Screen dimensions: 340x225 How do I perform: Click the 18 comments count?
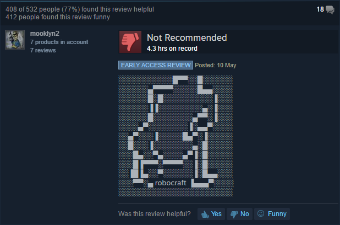point(320,9)
